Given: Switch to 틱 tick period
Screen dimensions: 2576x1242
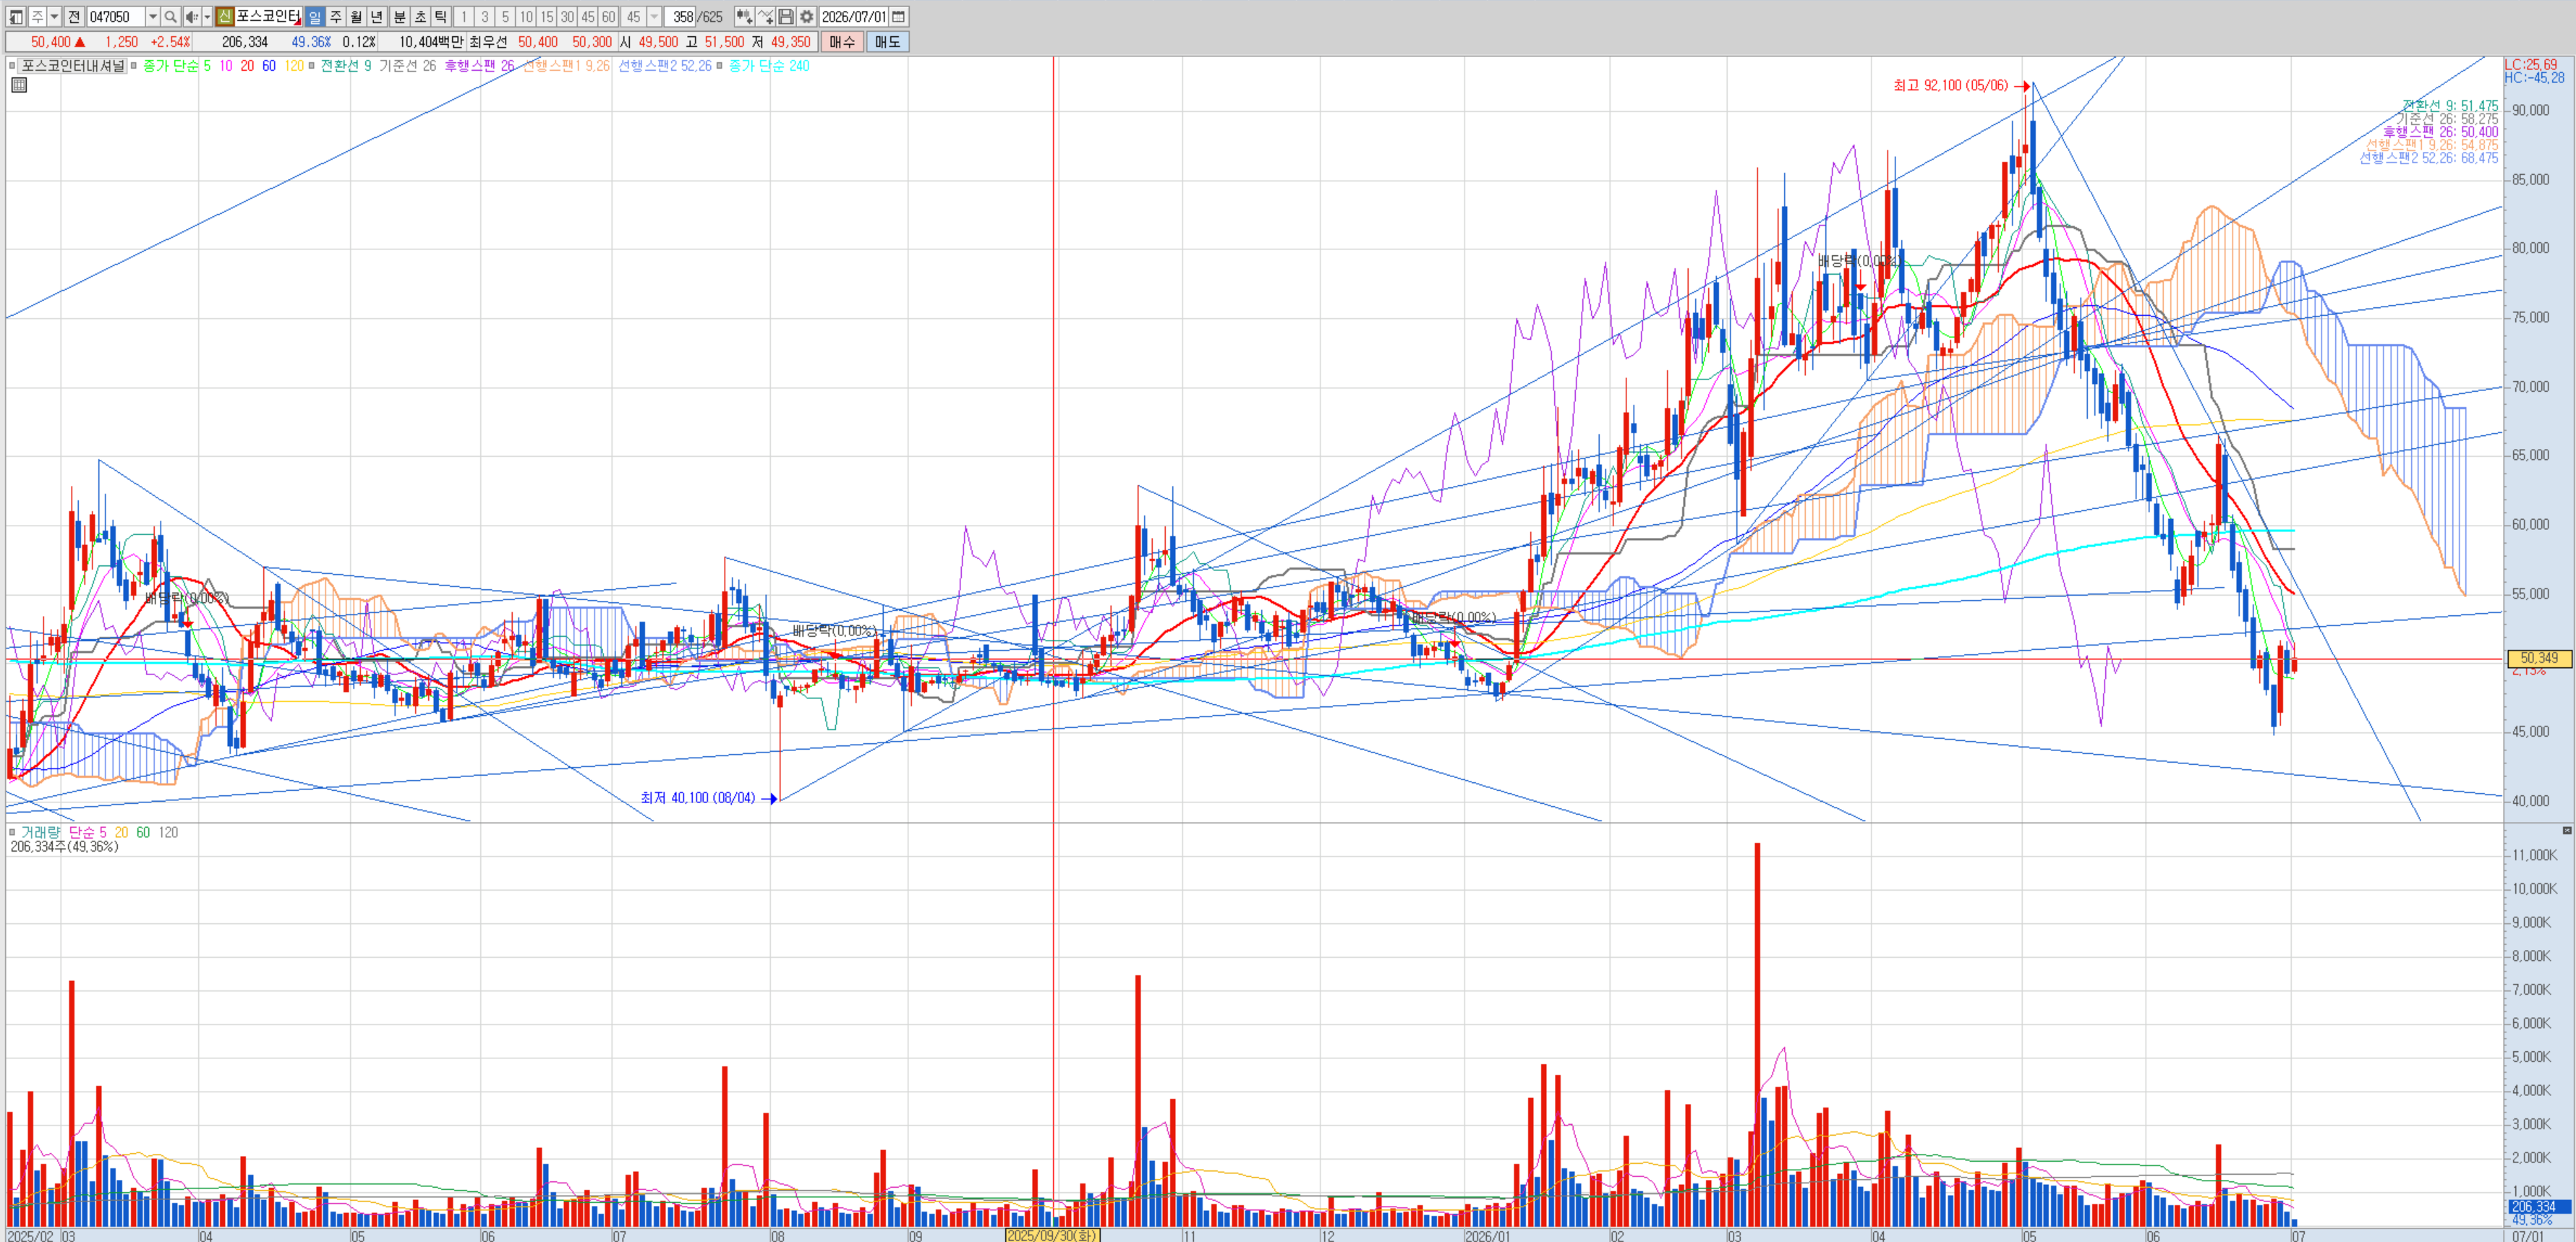Looking at the screenshot, I should pos(441,17).
